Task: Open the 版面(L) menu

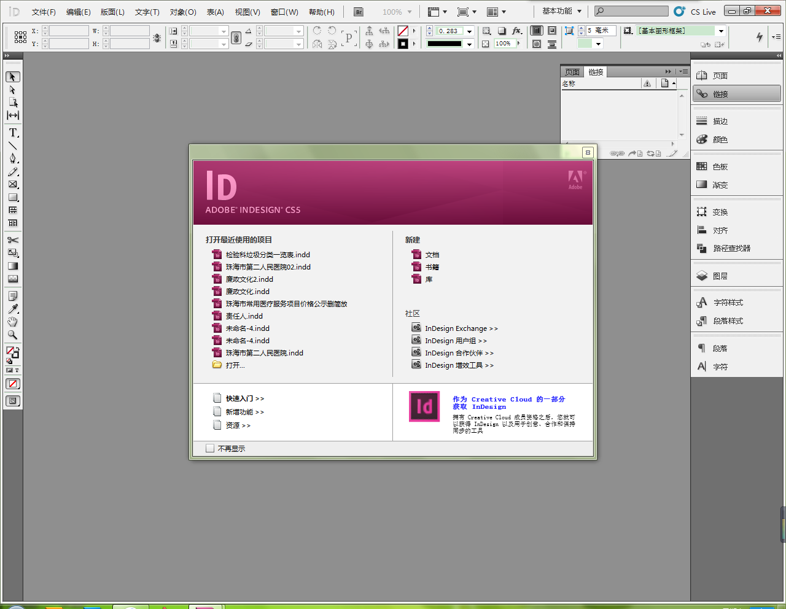Action: [x=112, y=12]
